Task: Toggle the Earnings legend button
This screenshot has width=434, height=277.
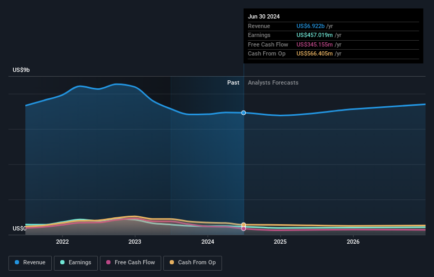Action: (76, 263)
